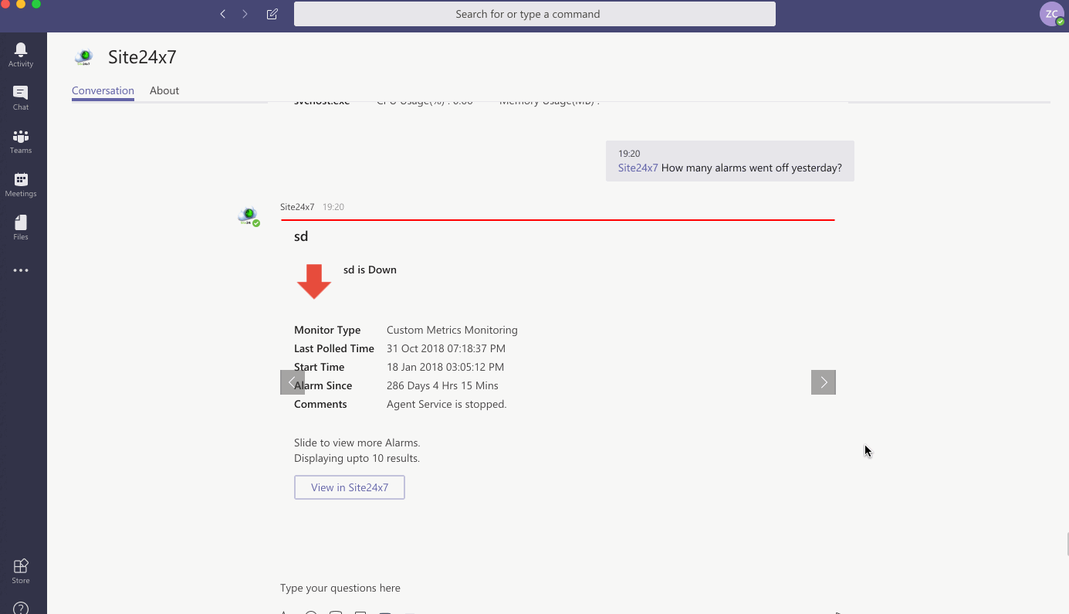Click the red down arrow status icon
1069x614 pixels.
(x=314, y=281)
